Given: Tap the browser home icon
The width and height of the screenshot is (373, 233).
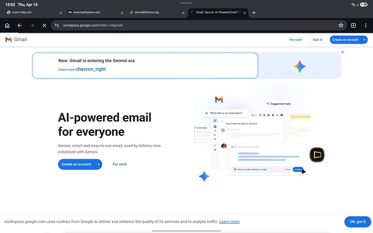Looking at the screenshot, I should pos(7,25).
